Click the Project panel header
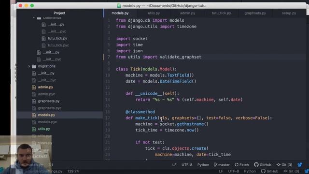 pos(59,13)
